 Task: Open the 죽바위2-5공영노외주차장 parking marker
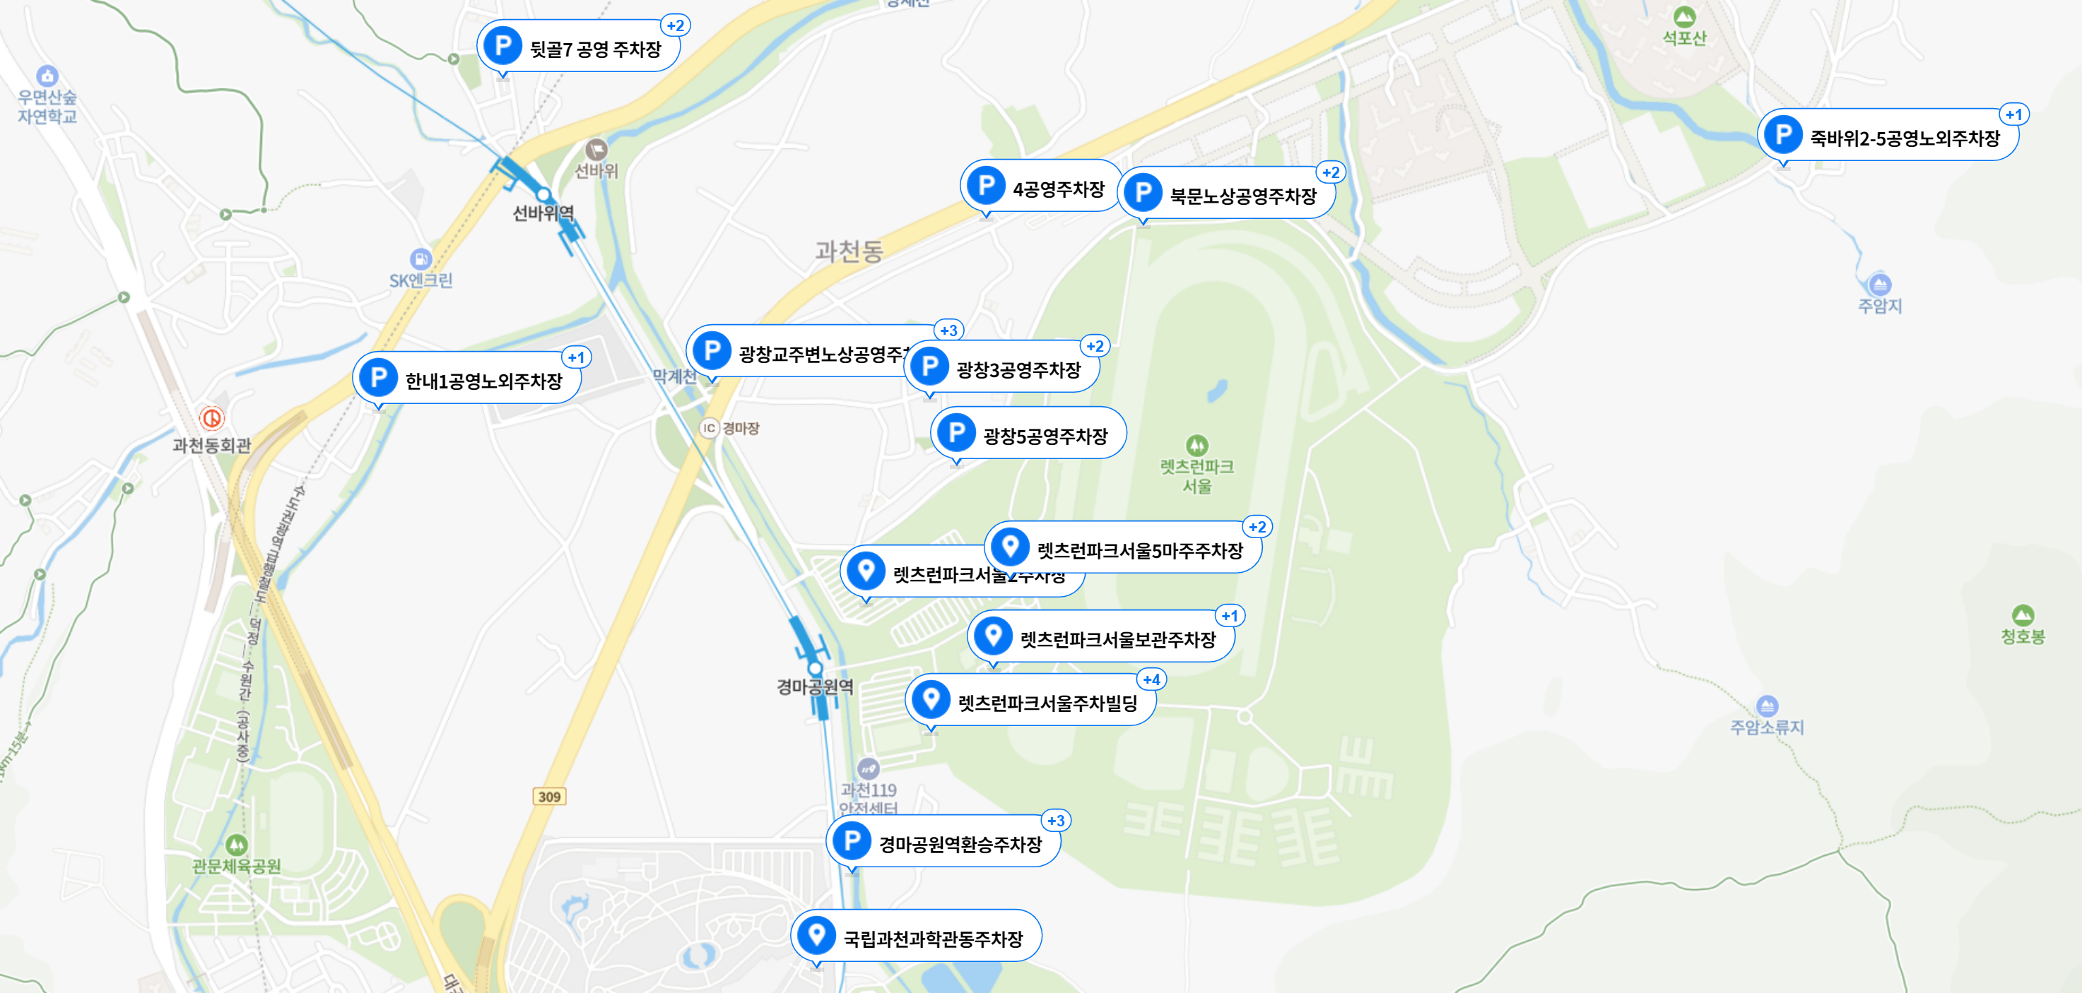point(1783,134)
